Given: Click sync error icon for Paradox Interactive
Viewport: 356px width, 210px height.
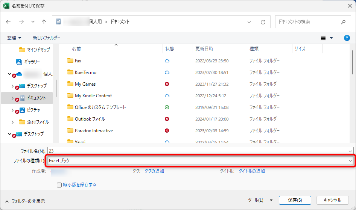Looking at the screenshot, I should 167,130.
